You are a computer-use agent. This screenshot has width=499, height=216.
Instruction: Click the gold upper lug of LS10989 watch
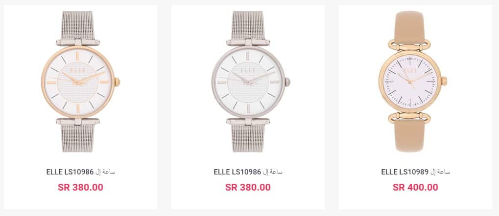pos(409,45)
